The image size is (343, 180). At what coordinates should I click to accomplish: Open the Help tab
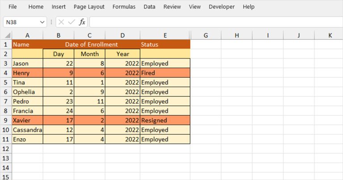click(249, 7)
